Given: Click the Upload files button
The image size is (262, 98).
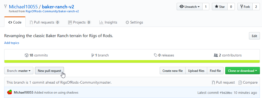Looking at the screenshot, I should [196, 71].
